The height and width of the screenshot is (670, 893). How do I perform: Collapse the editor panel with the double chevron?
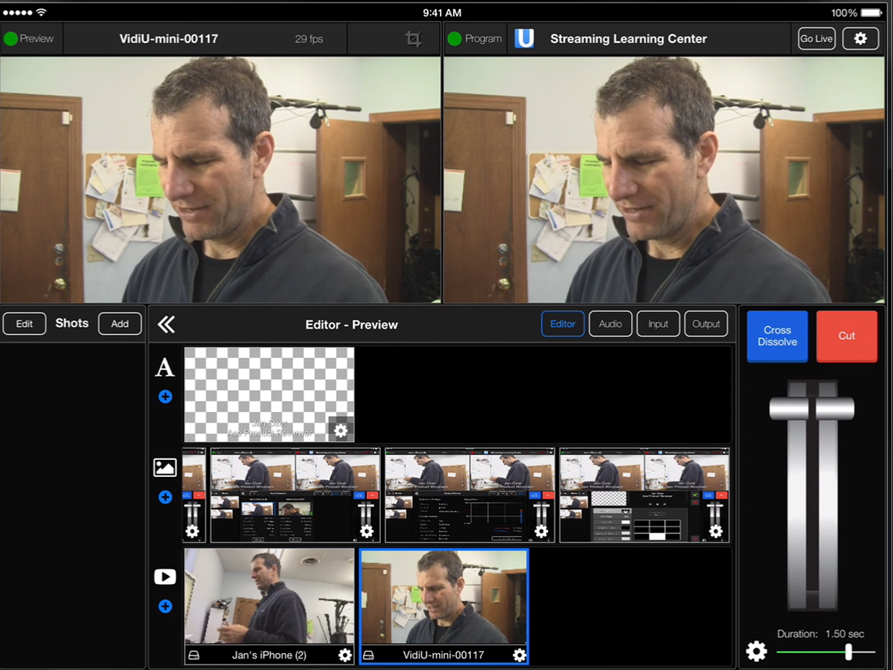click(x=166, y=324)
